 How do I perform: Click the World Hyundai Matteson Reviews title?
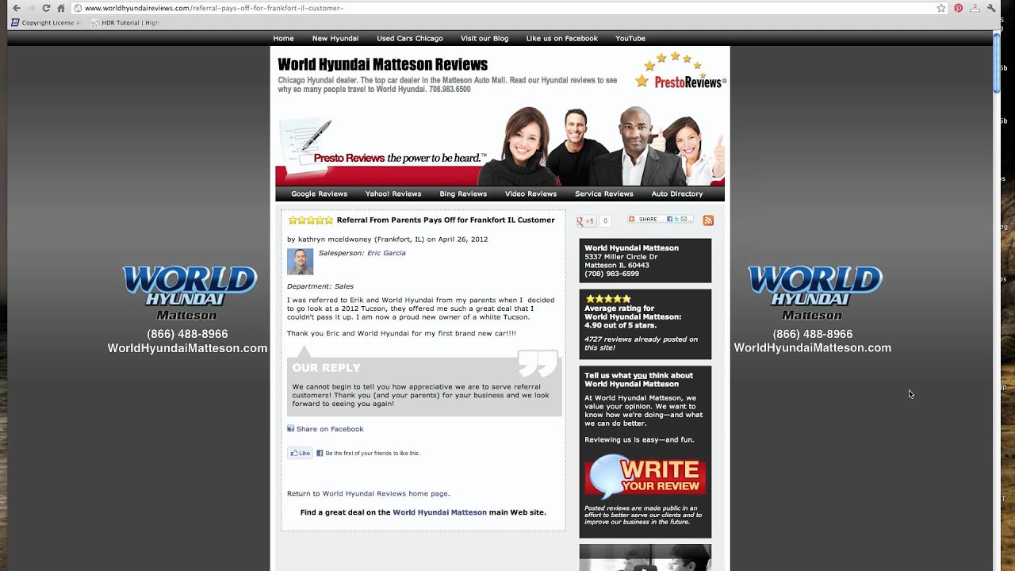(x=382, y=64)
